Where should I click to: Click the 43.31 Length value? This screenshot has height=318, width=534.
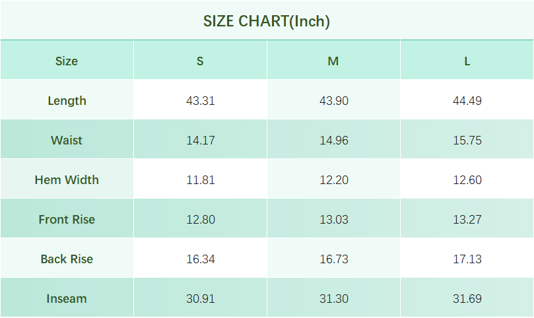(201, 101)
